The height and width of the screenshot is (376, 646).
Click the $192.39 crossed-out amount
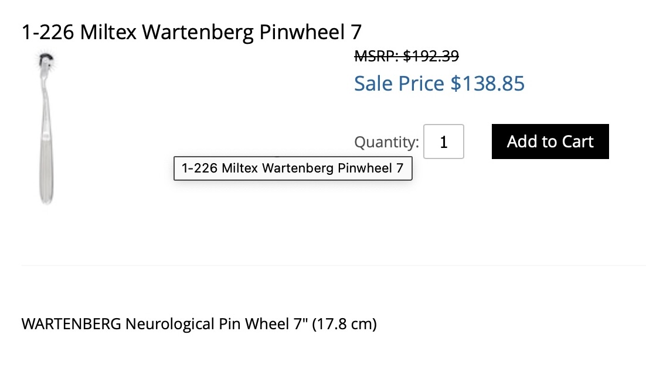[431, 56]
